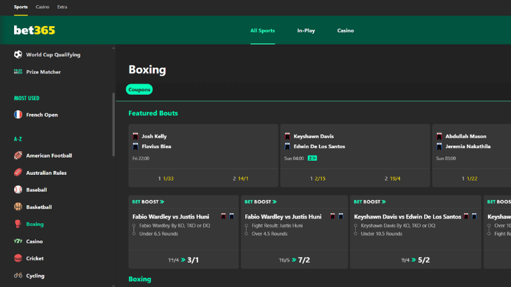The width and height of the screenshot is (511, 287).
Task: Click the American Football ball icon
Action: (x=18, y=155)
